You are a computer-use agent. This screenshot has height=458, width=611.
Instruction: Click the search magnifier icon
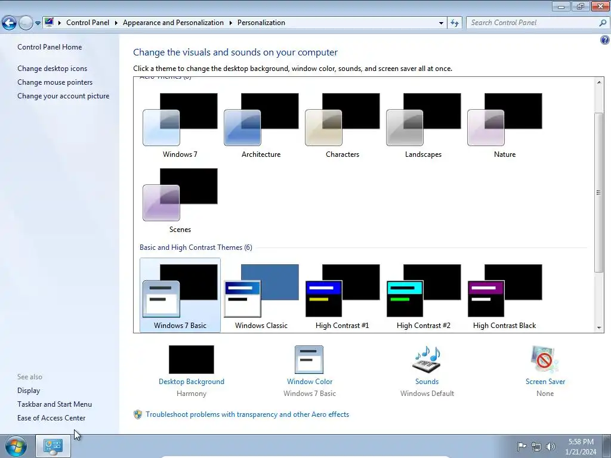pyautogui.click(x=603, y=23)
